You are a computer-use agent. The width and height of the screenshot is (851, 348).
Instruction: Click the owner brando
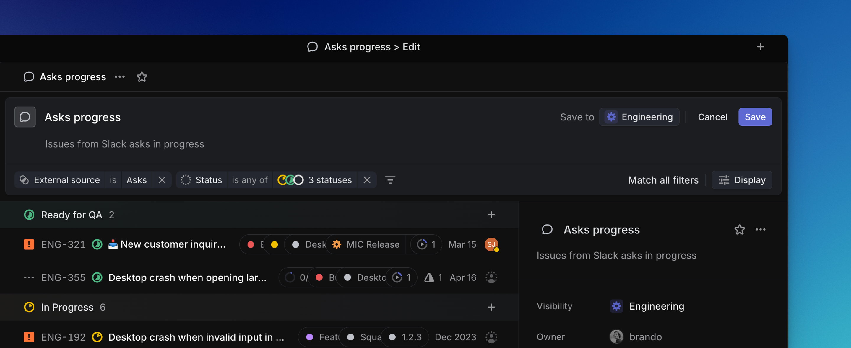[636, 337]
